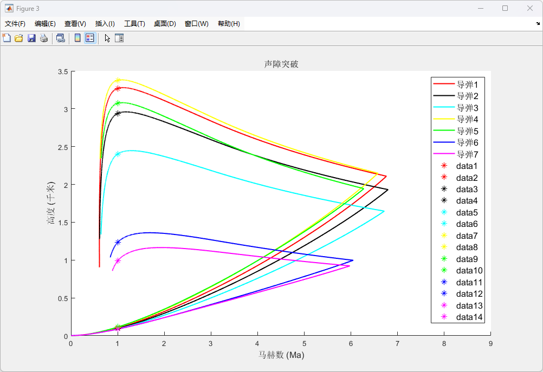Image resolution: width=543 pixels, height=372 pixels.
Task: Expand the 工具(T) menu
Action: pos(134,24)
